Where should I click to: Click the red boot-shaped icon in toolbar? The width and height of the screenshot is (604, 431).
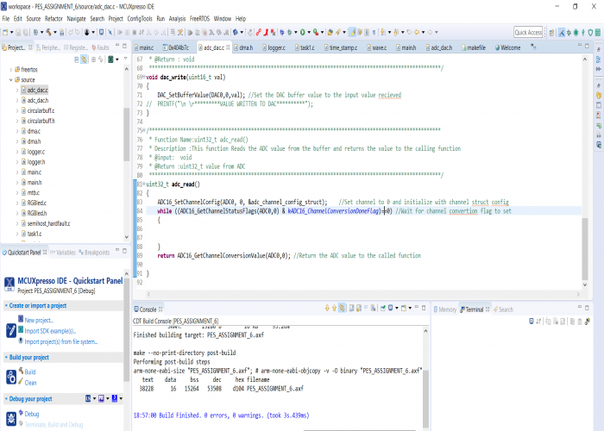(x=266, y=33)
